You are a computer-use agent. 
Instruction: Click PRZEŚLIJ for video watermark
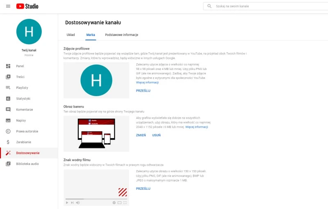click(143, 189)
